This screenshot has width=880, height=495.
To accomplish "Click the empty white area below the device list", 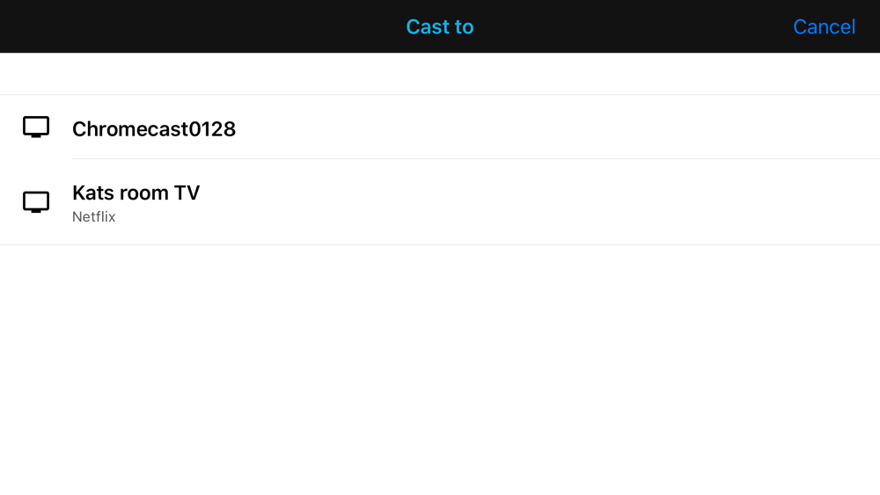I will click(x=440, y=370).
